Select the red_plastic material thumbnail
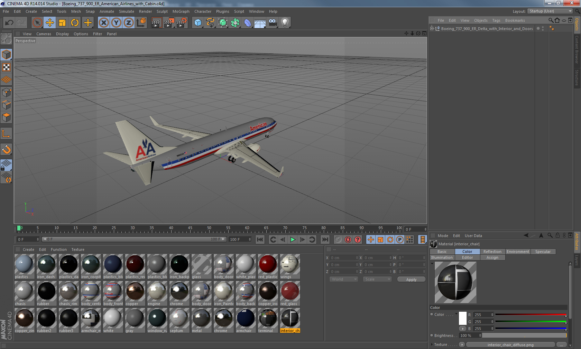The width and height of the screenshot is (581, 349). coord(268,266)
